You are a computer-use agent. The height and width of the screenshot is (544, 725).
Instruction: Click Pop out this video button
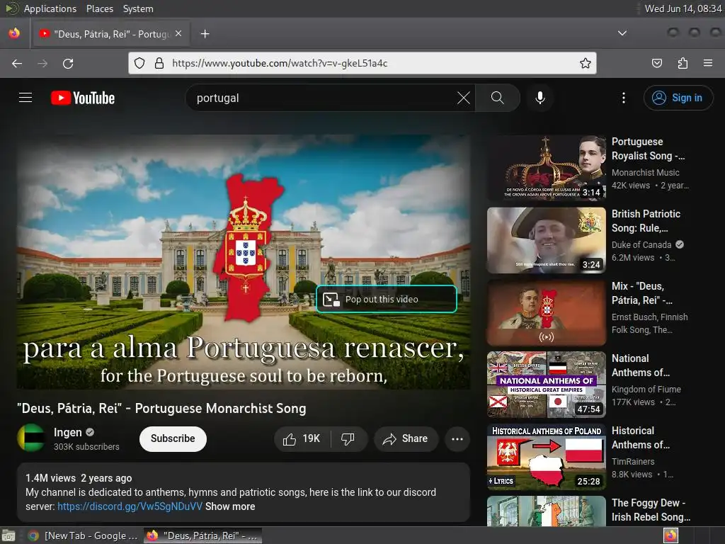coord(387,300)
